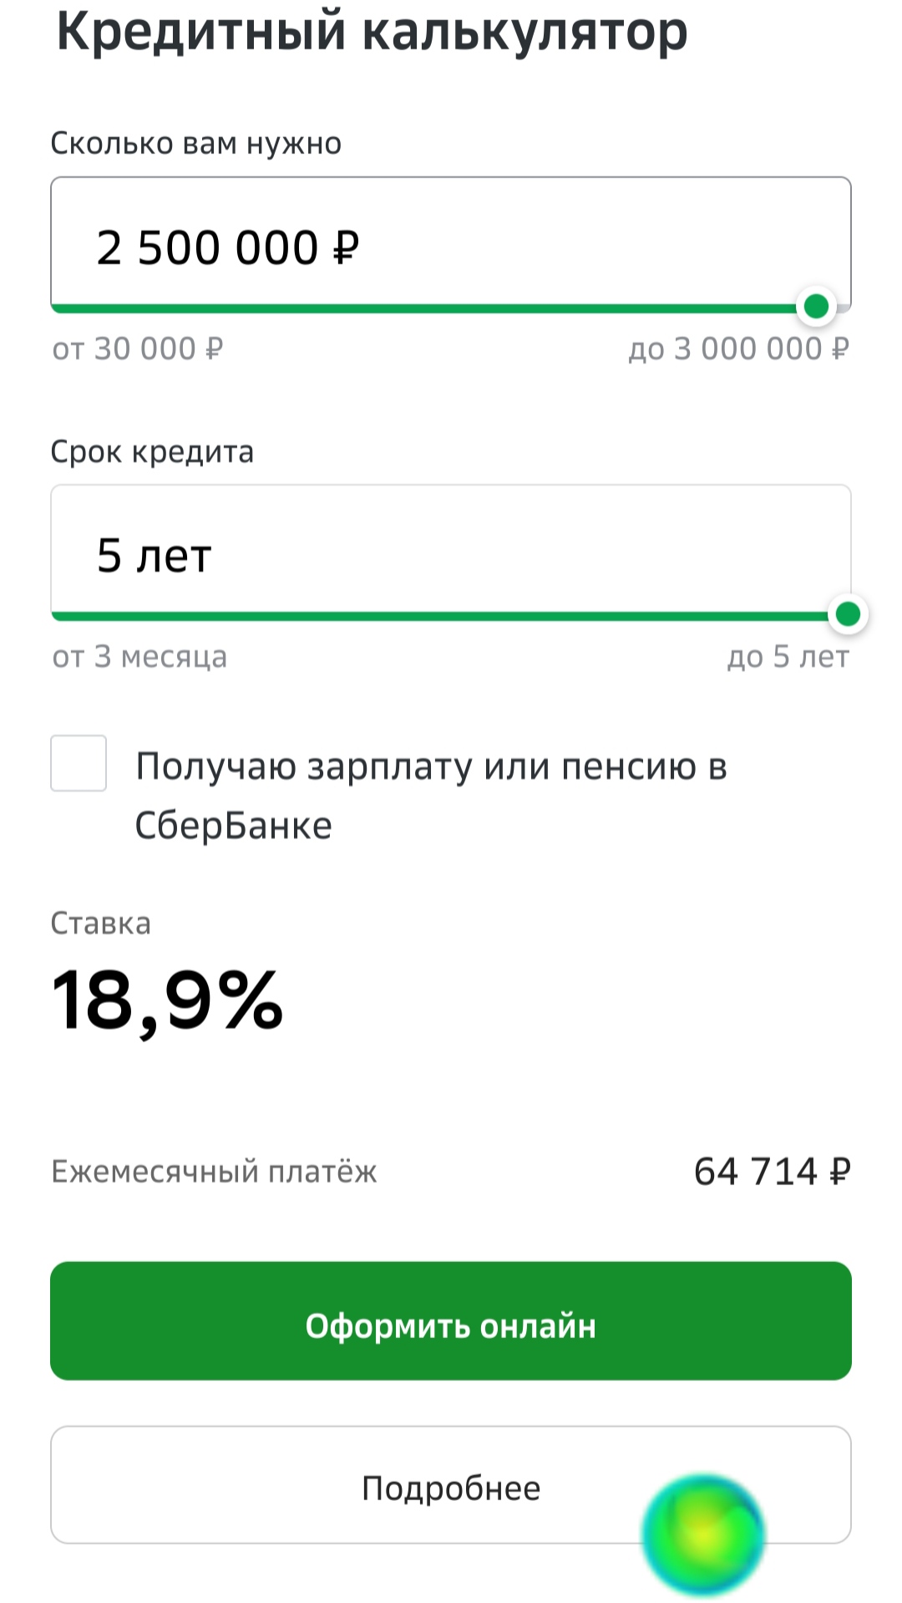Tap the green voice assistant orb
Image resolution: width=902 pixels, height=1603 pixels.
point(703,1534)
